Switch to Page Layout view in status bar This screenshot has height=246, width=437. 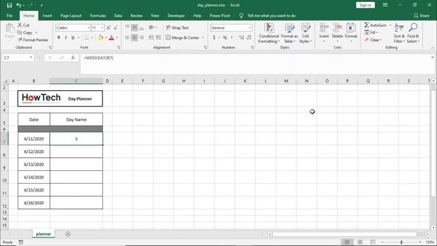click(360, 242)
